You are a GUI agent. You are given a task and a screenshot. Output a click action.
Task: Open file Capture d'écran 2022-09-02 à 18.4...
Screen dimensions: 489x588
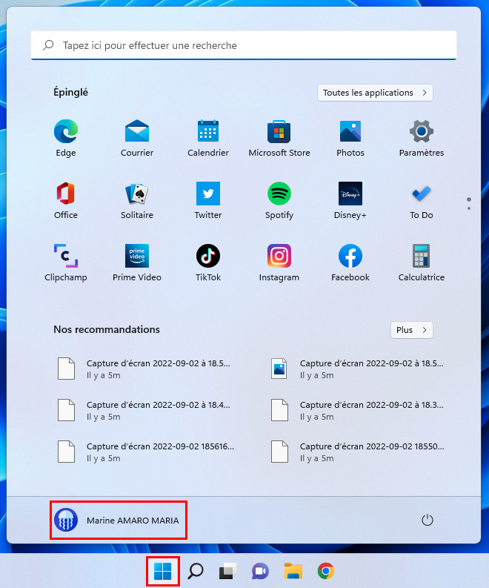tap(144, 411)
